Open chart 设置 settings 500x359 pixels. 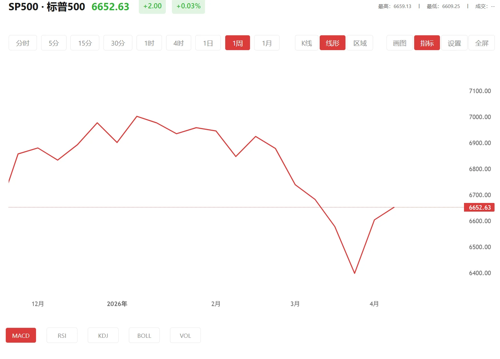click(454, 43)
